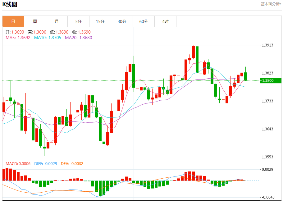Click the K线图 title heading
The width and height of the screenshot is (283, 201).
tap(10, 4)
